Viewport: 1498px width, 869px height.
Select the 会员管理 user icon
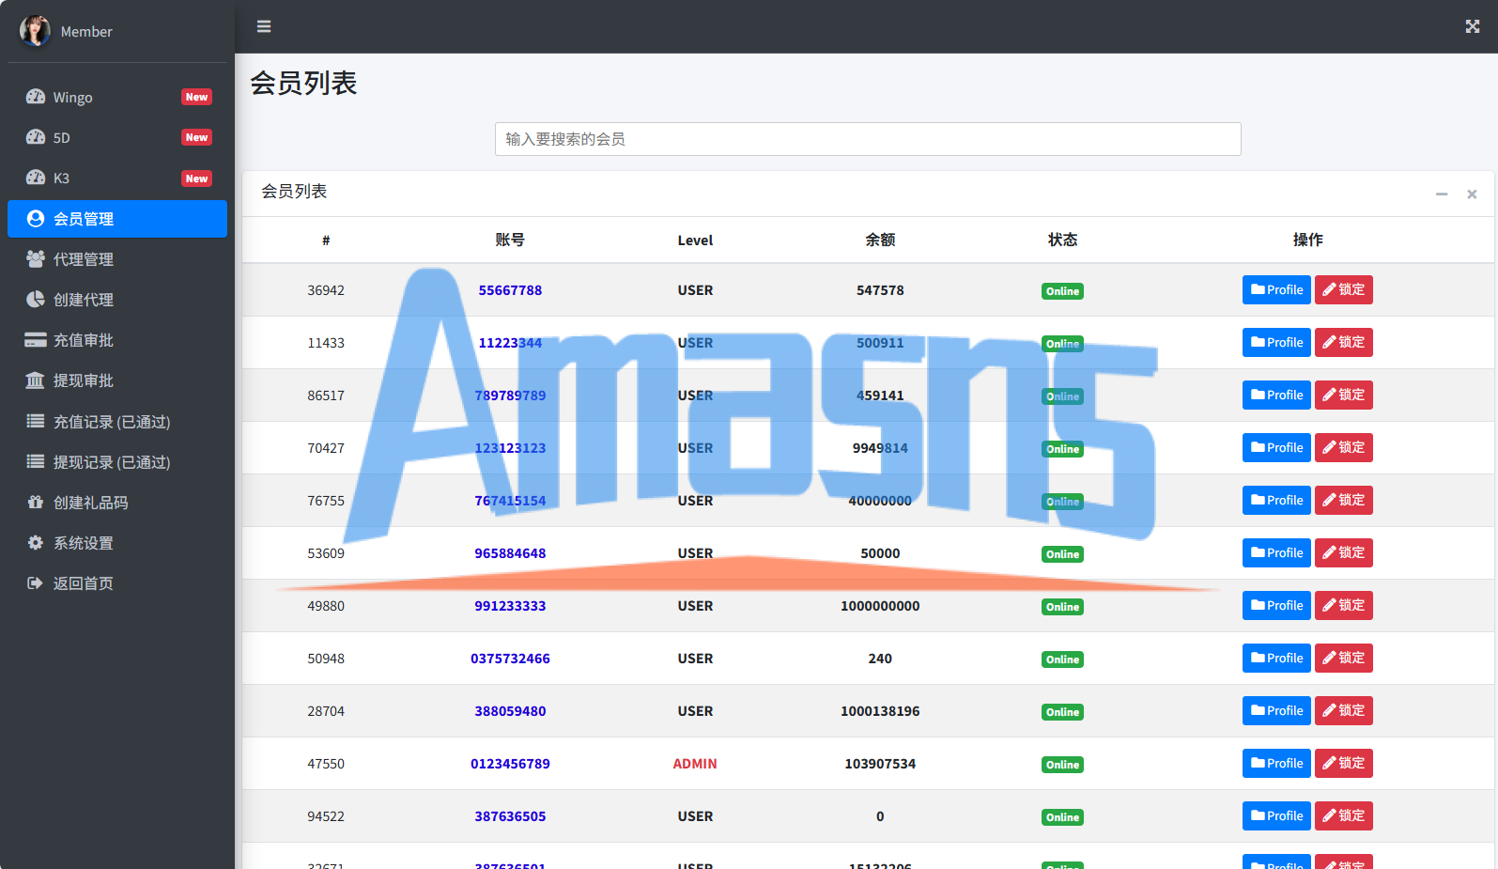click(36, 219)
